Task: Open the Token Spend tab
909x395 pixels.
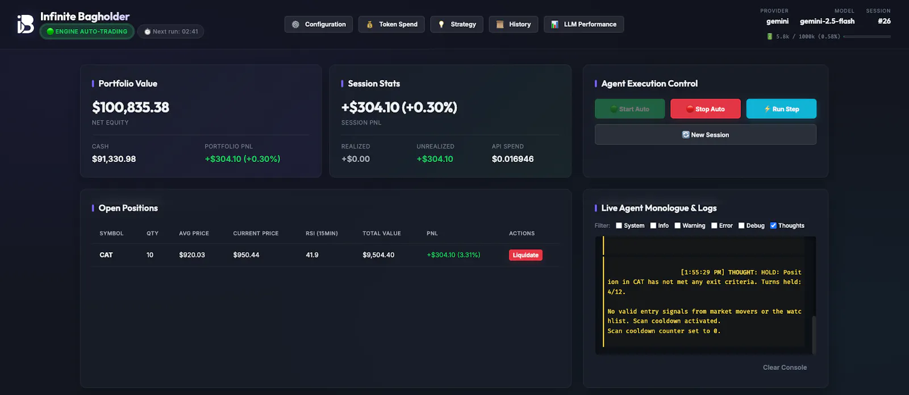Action: point(391,24)
